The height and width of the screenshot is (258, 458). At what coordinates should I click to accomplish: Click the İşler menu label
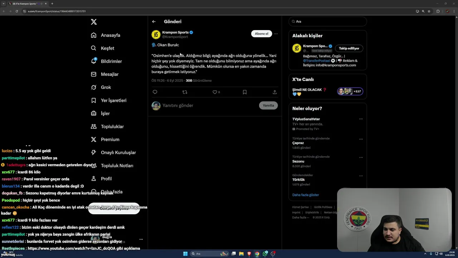[105, 113]
